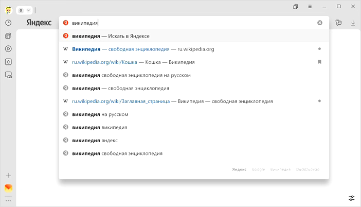Open the downloads arrow icon
361x207 pixels.
point(353,23)
